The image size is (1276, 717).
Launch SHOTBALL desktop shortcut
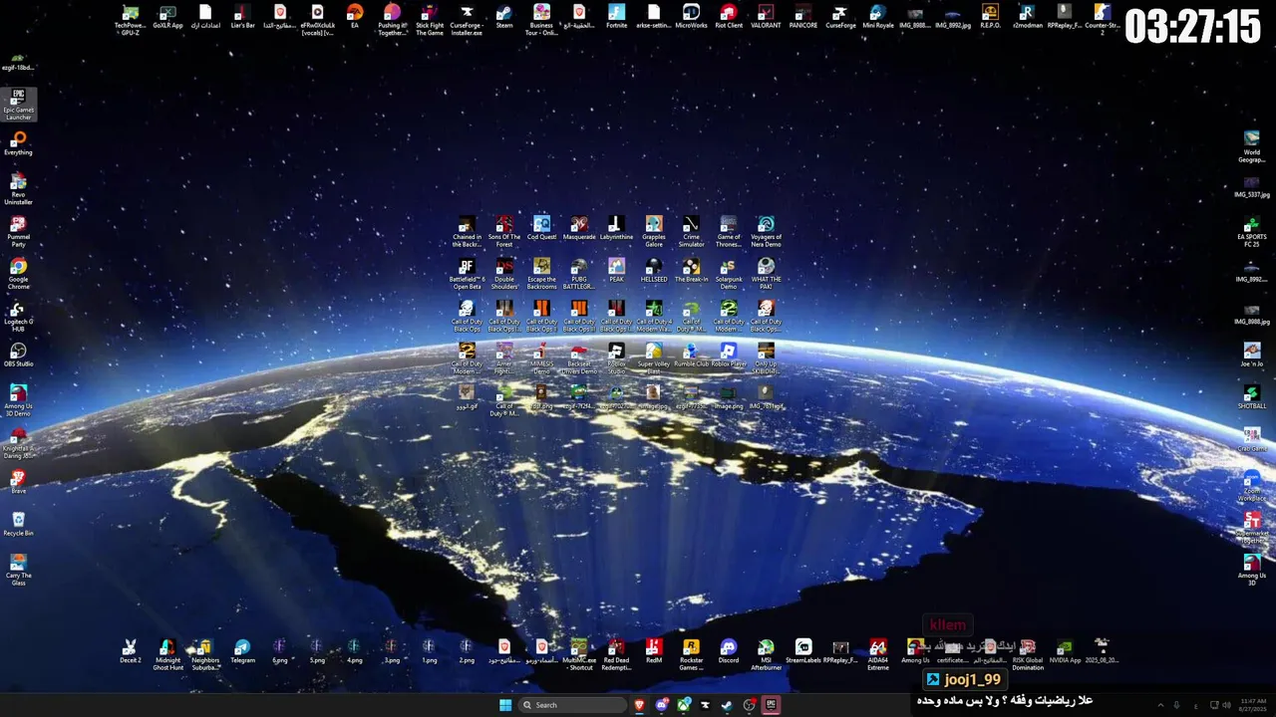[x=1252, y=397]
